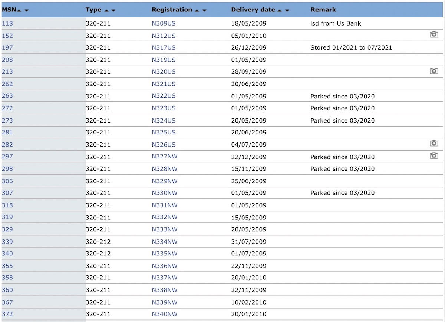Image resolution: width=445 pixels, height=322 pixels.
Task: Open photo for N320US row
Action: [434, 71]
